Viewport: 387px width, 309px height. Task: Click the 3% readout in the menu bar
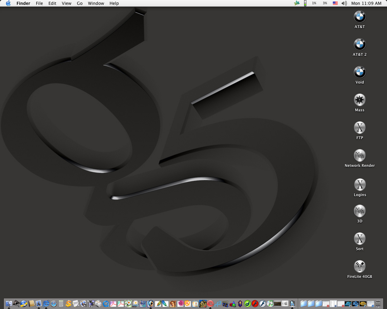(325, 3)
